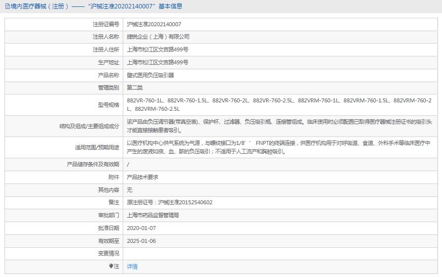Click approval department 上海市药品监督管理局
Screen dimensions: 442x277
[x=153, y=215]
